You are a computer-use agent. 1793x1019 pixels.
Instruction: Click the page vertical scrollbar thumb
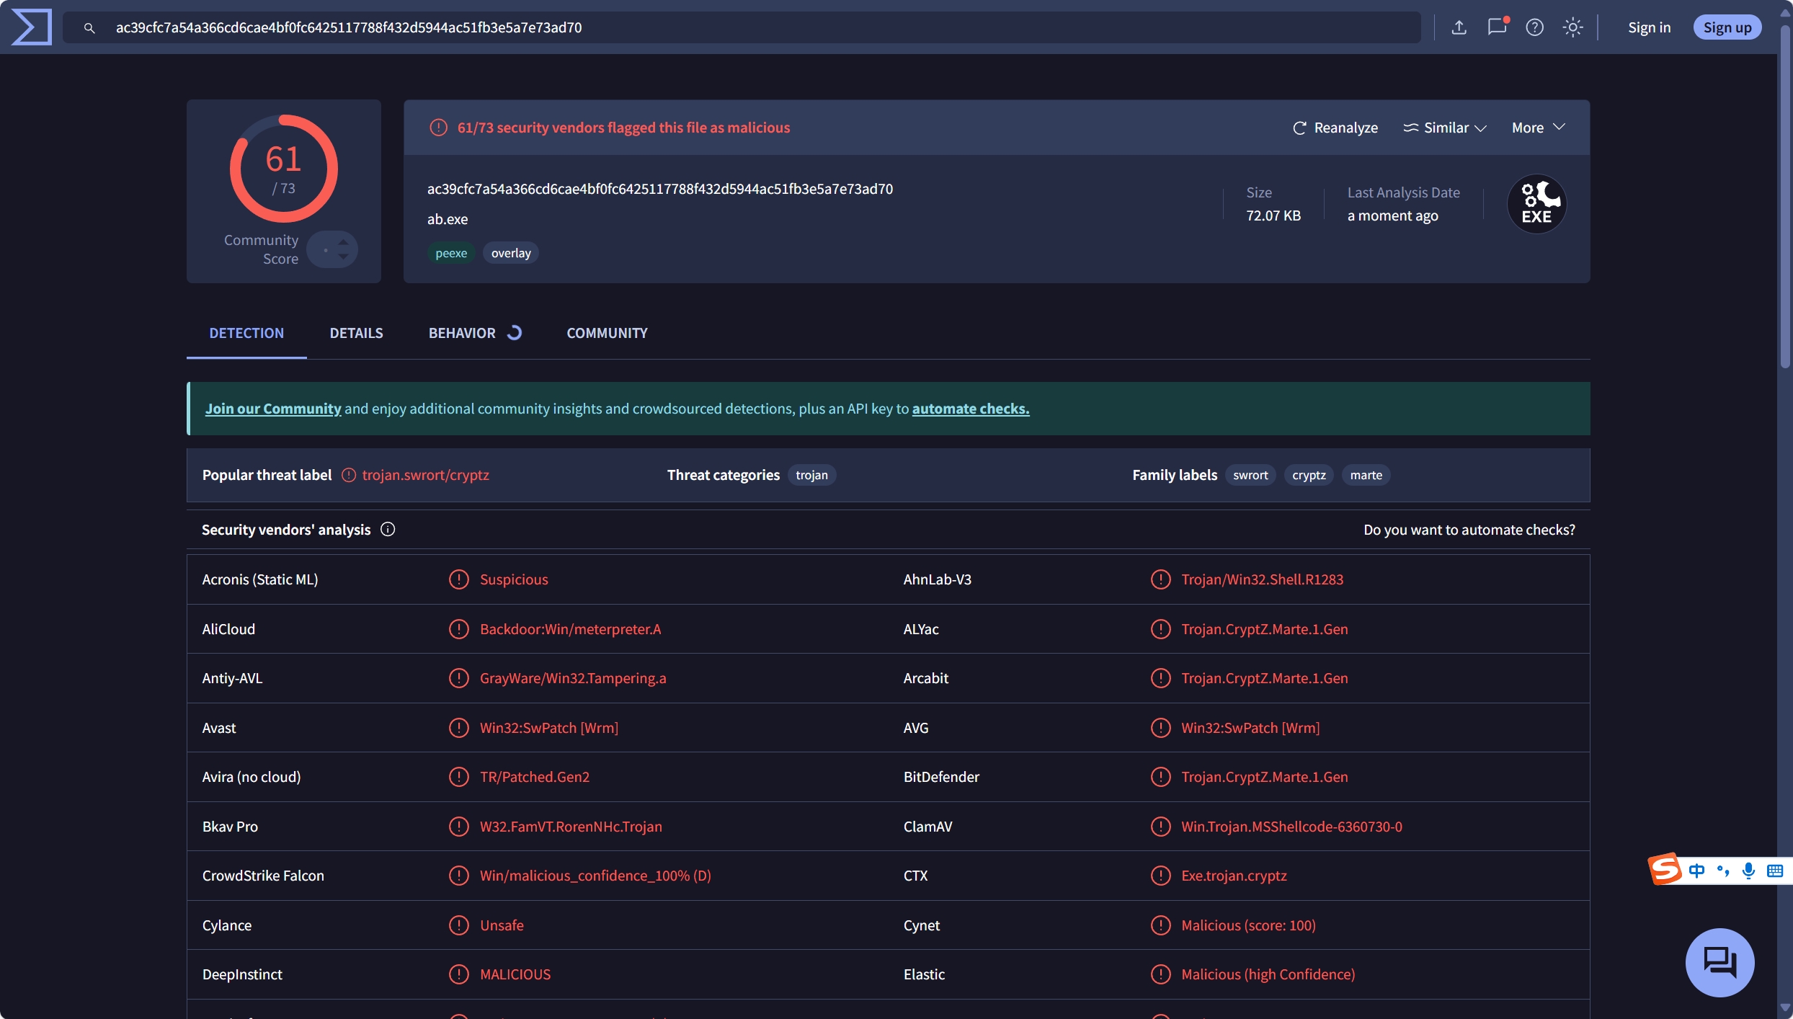pos(1785,197)
